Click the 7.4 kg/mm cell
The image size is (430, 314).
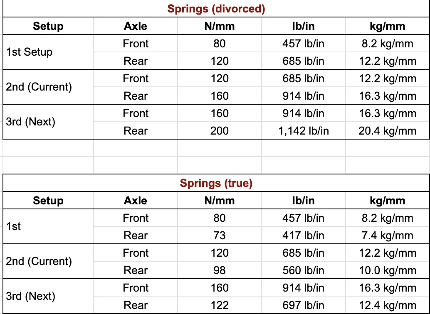point(388,235)
